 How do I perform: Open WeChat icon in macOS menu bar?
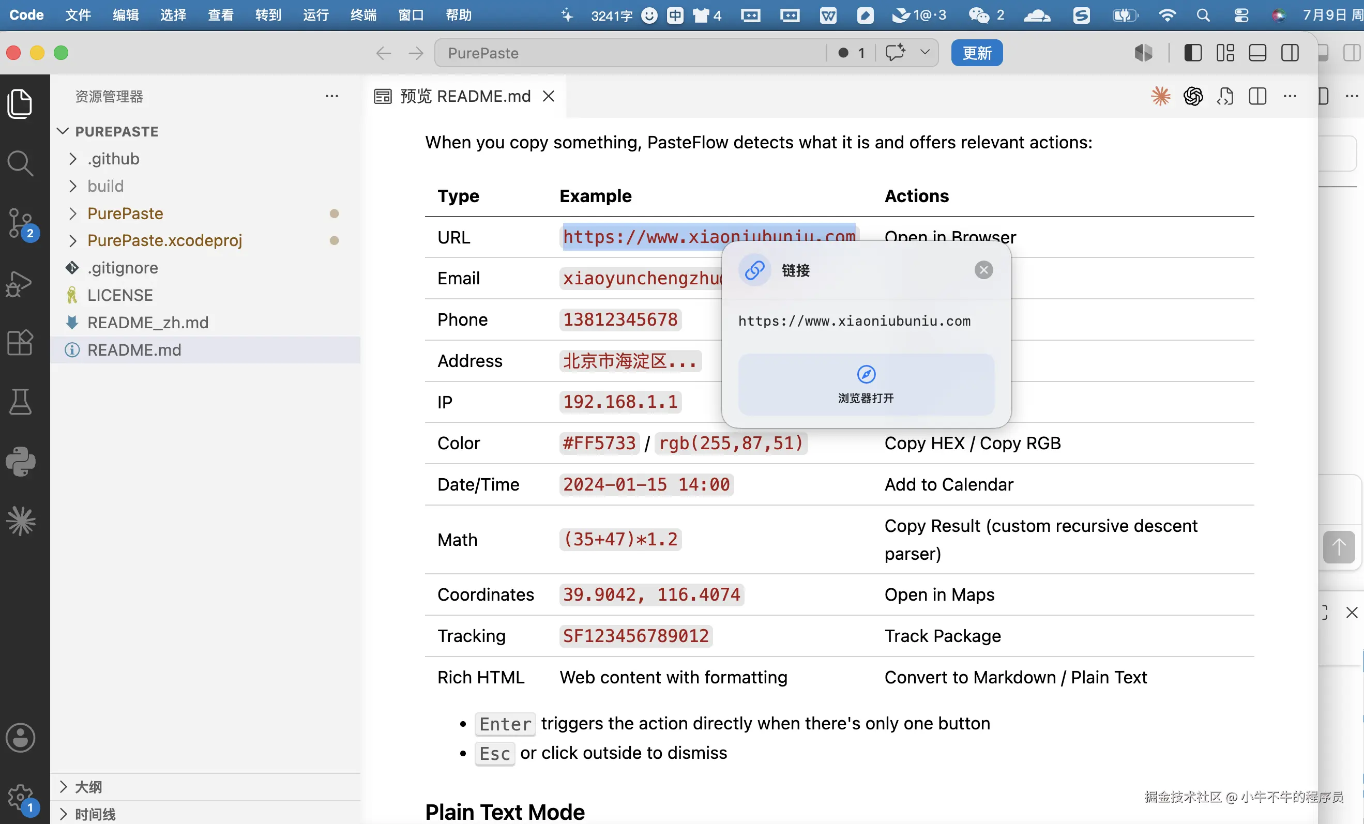978,15
